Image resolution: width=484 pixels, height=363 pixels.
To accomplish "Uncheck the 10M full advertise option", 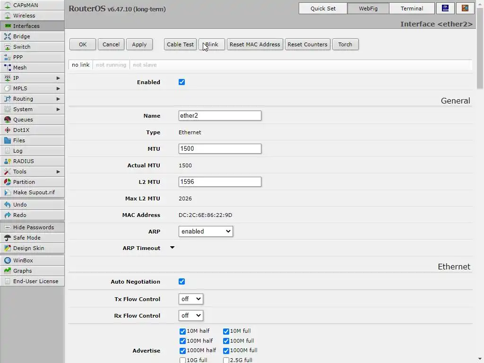I will click(x=226, y=331).
